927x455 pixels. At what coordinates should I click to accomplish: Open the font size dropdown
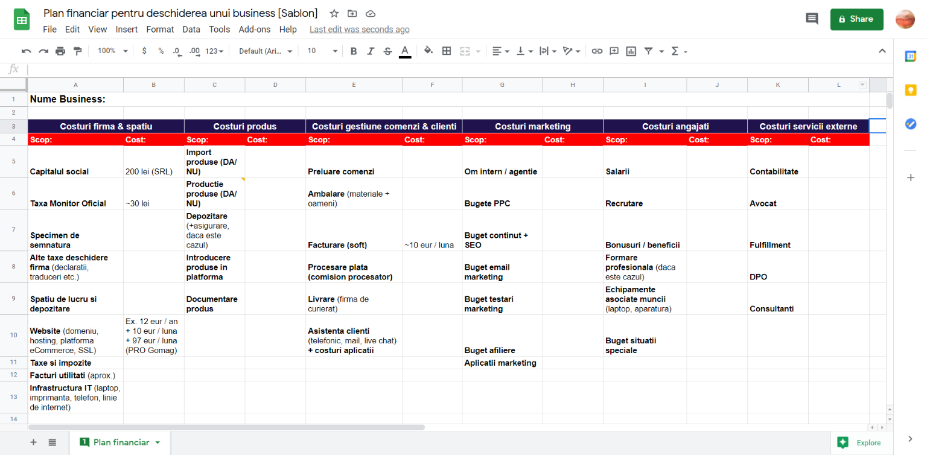322,51
